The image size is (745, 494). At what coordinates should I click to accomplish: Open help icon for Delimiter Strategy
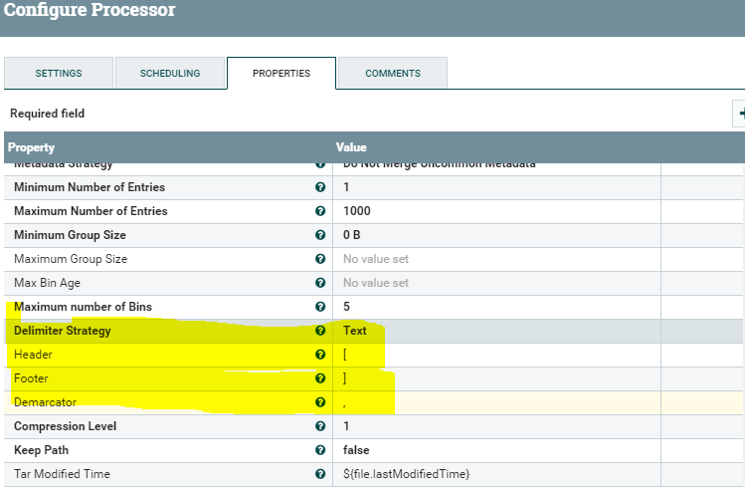[x=320, y=331]
